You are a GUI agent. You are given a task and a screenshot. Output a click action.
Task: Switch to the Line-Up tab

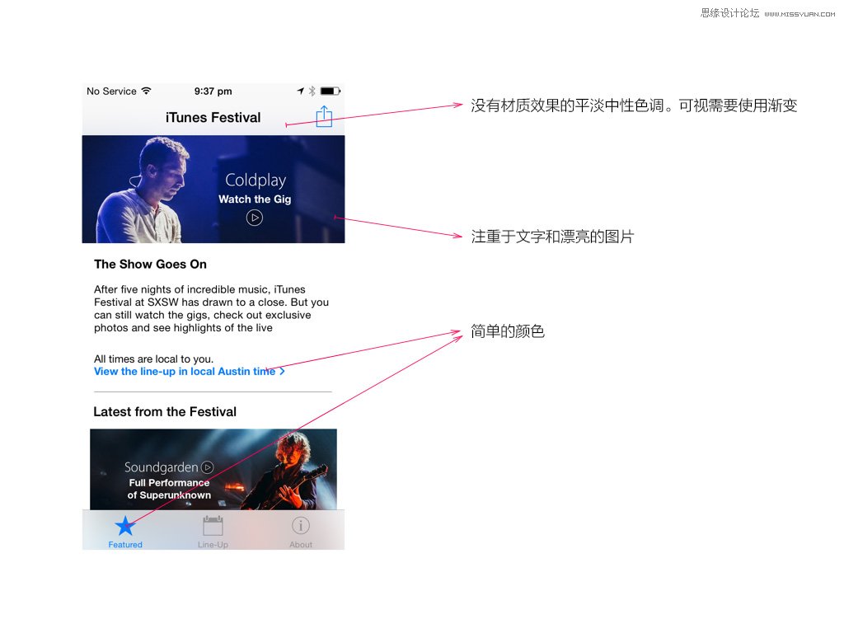click(213, 532)
